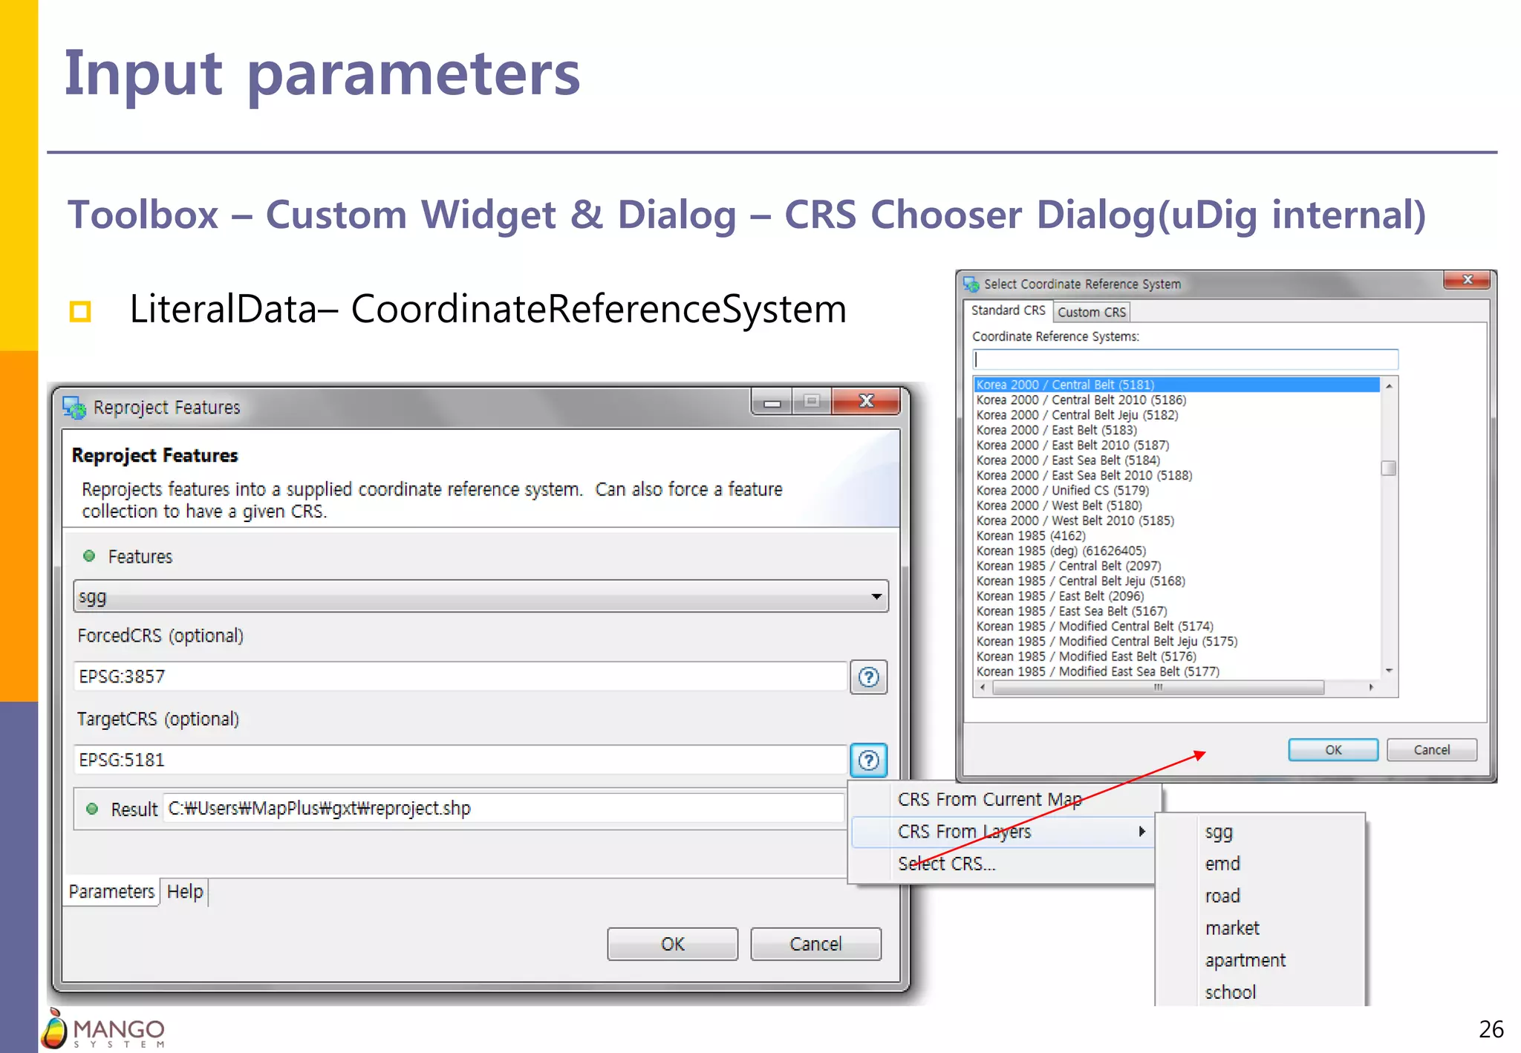The height and width of the screenshot is (1053, 1521).
Task: Click the CRS list scroll left arrow
Action: coord(983,688)
